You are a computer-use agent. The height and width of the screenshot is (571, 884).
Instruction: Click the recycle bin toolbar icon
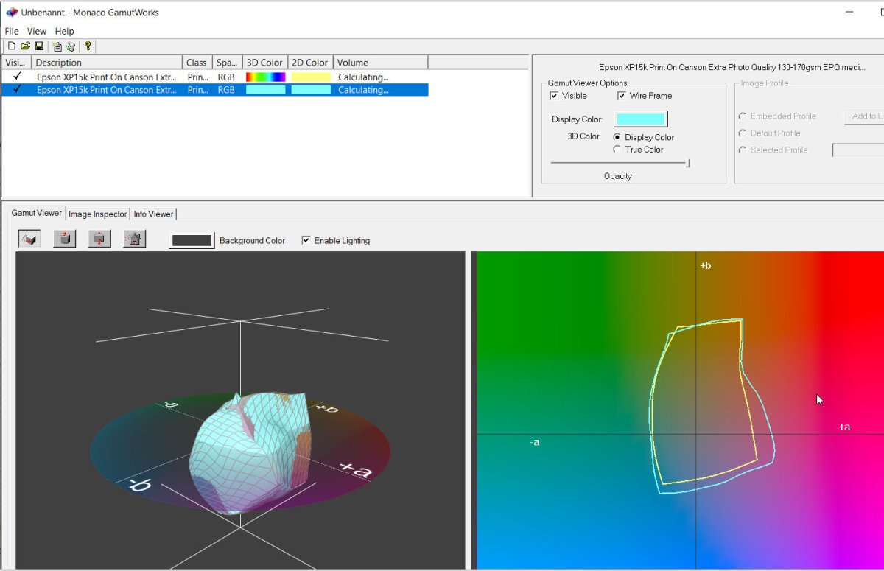click(x=70, y=46)
